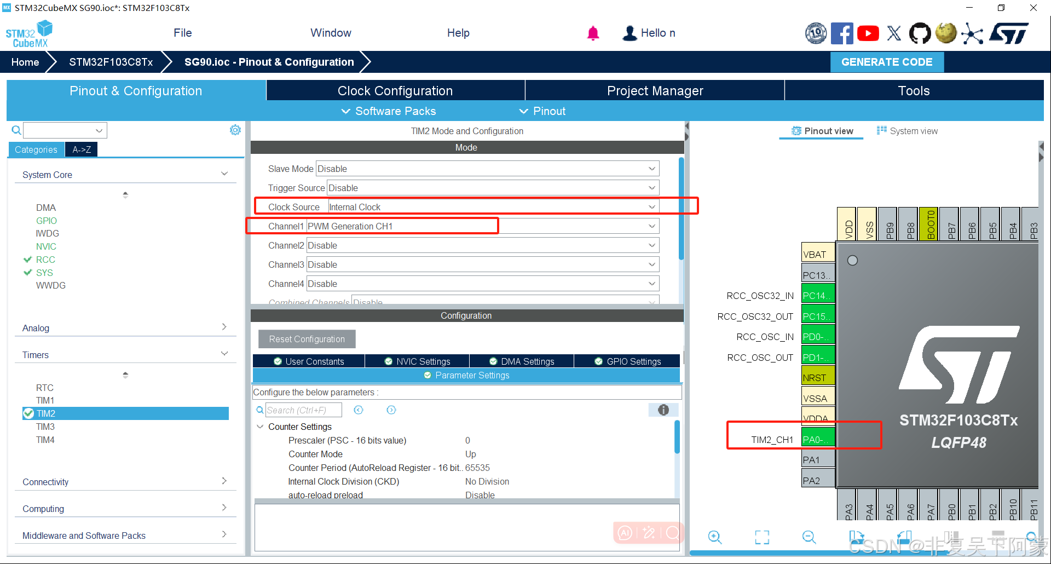This screenshot has width=1051, height=564.
Task: Open the ST logo link at top right
Action: [x=1009, y=33]
